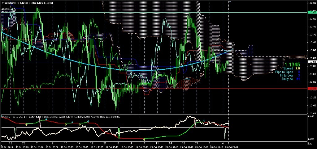Click the 1.13090 price scale value
317x149 pixels.
click(311, 105)
